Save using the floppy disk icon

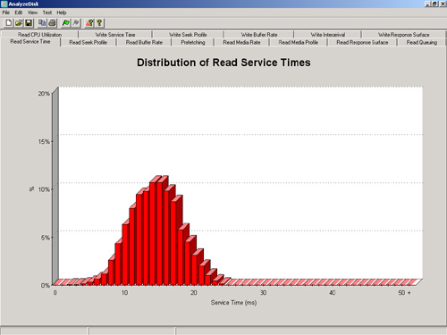(x=29, y=23)
